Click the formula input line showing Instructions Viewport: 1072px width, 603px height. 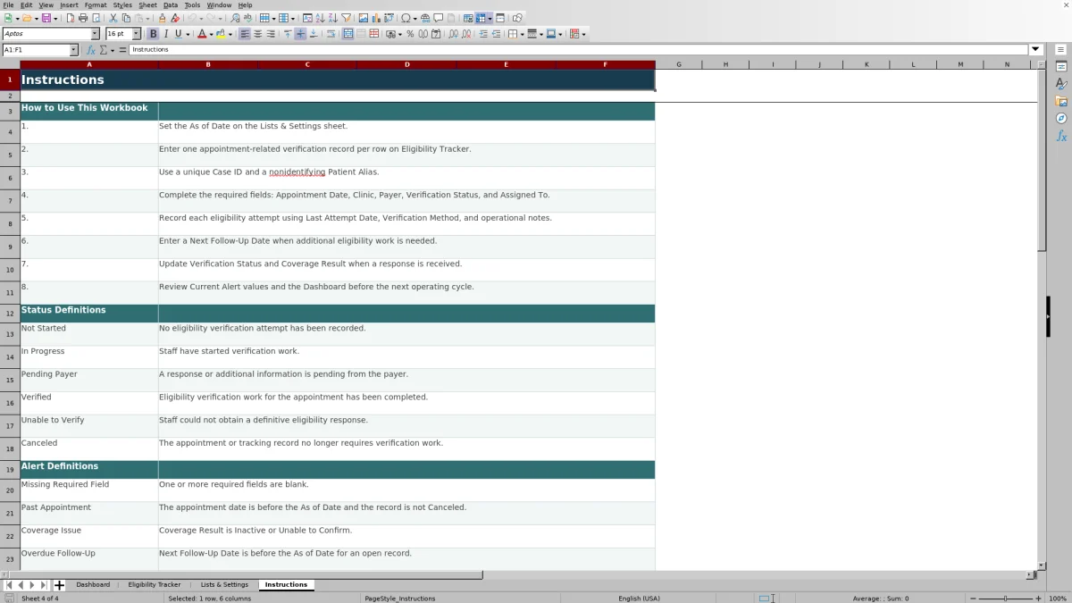(x=579, y=50)
